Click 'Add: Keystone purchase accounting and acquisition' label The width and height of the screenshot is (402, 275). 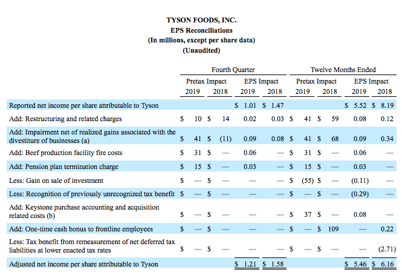click(x=84, y=211)
